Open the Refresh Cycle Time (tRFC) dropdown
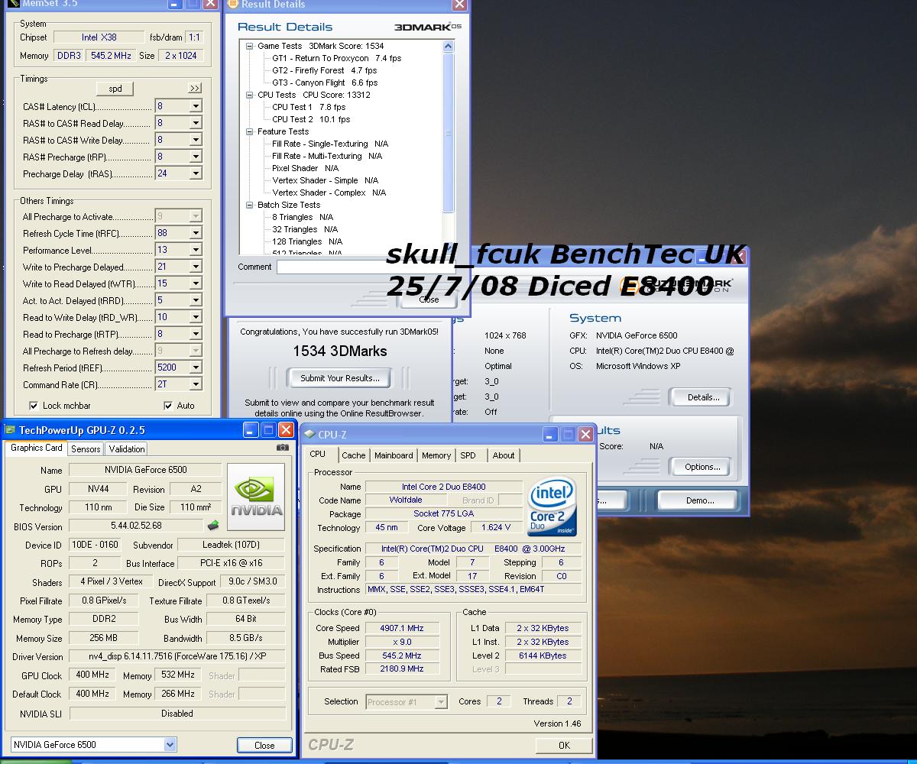Viewport: 917px width, 764px height. click(196, 233)
